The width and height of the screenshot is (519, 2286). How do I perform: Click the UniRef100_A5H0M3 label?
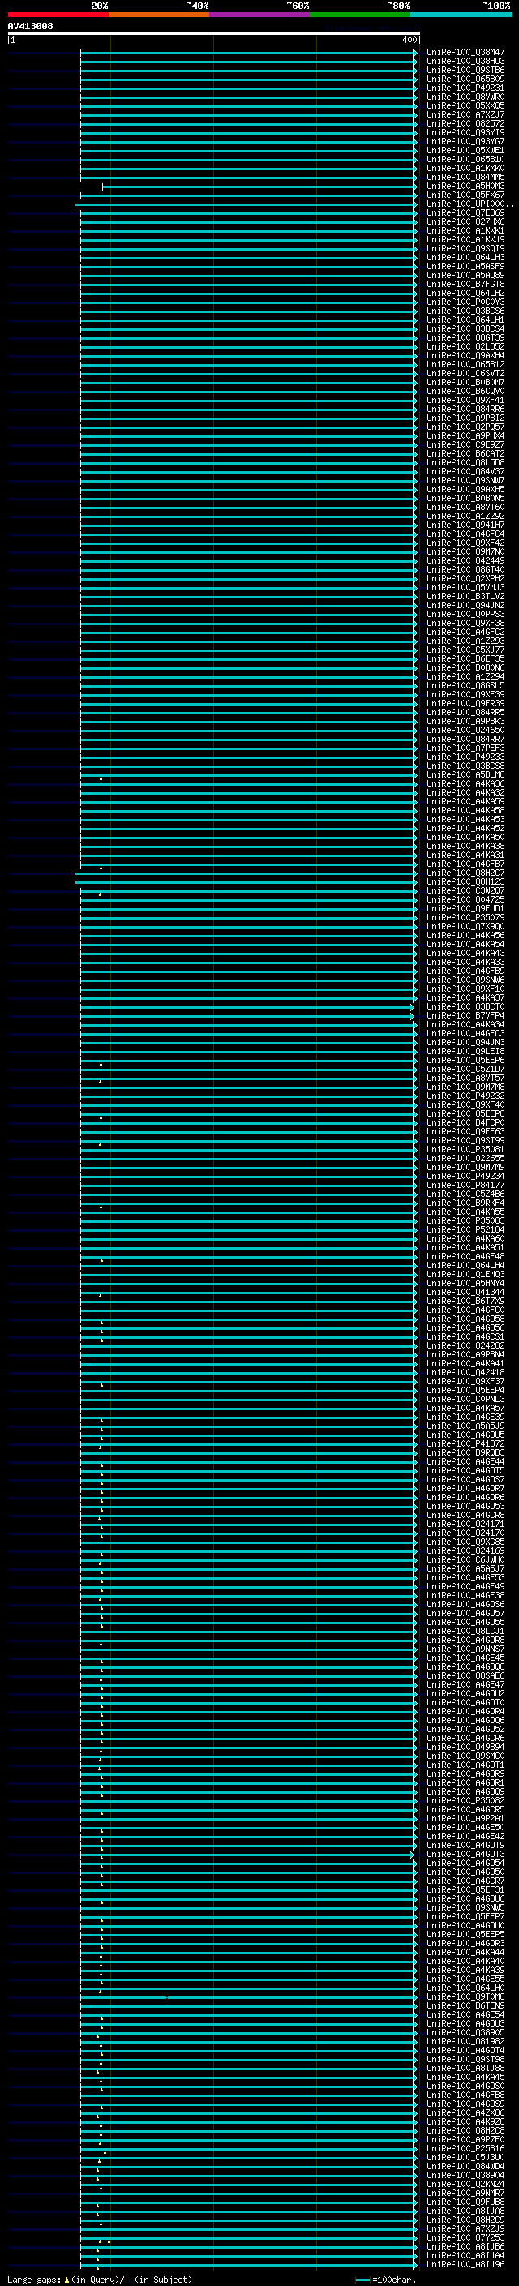[x=465, y=187]
